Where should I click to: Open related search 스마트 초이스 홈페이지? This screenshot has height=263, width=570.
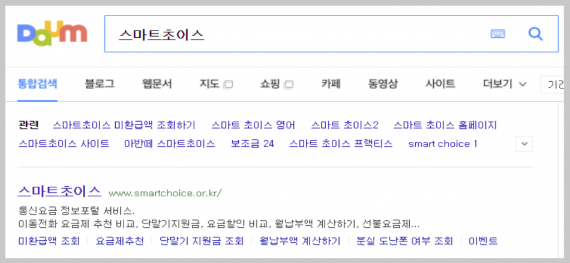[x=445, y=125]
